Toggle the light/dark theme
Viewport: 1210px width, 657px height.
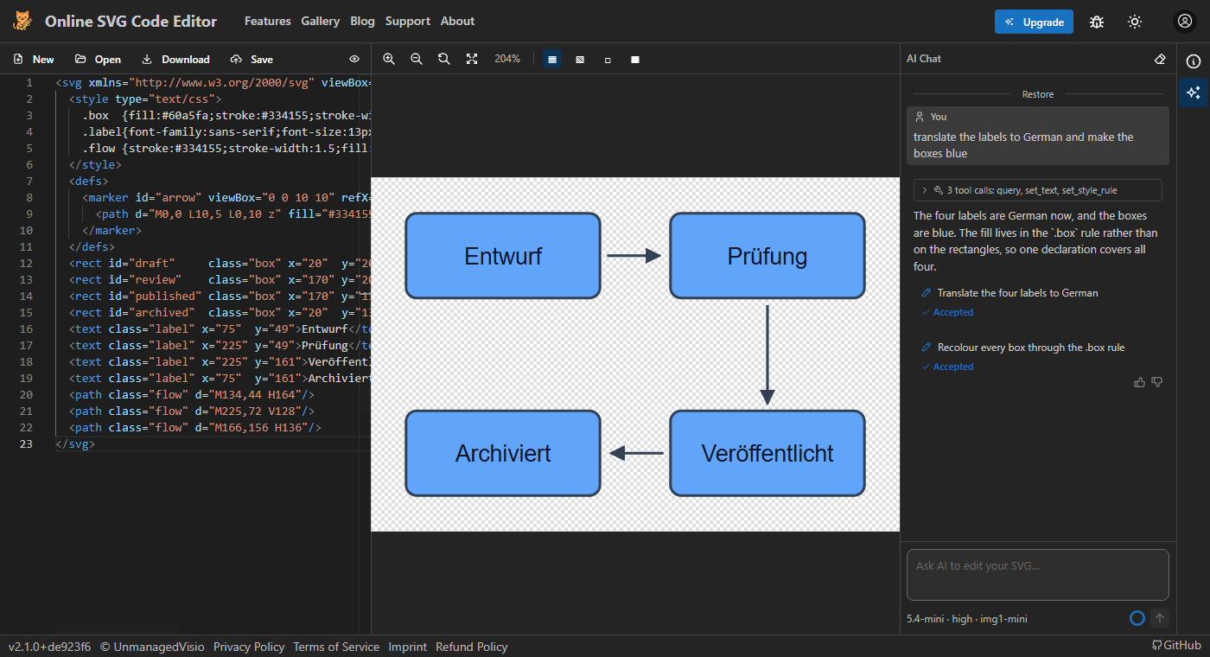1135,22
